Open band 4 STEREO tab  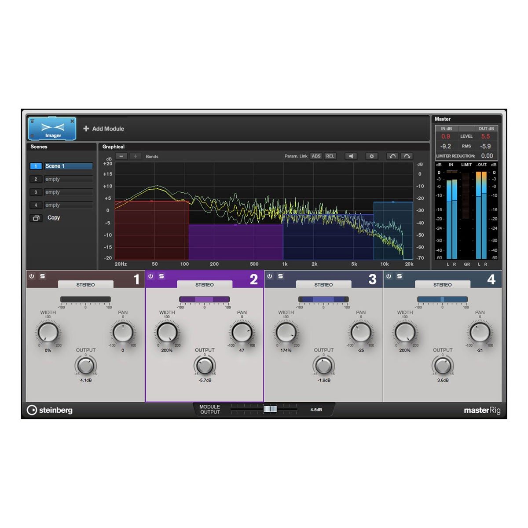[443, 285]
